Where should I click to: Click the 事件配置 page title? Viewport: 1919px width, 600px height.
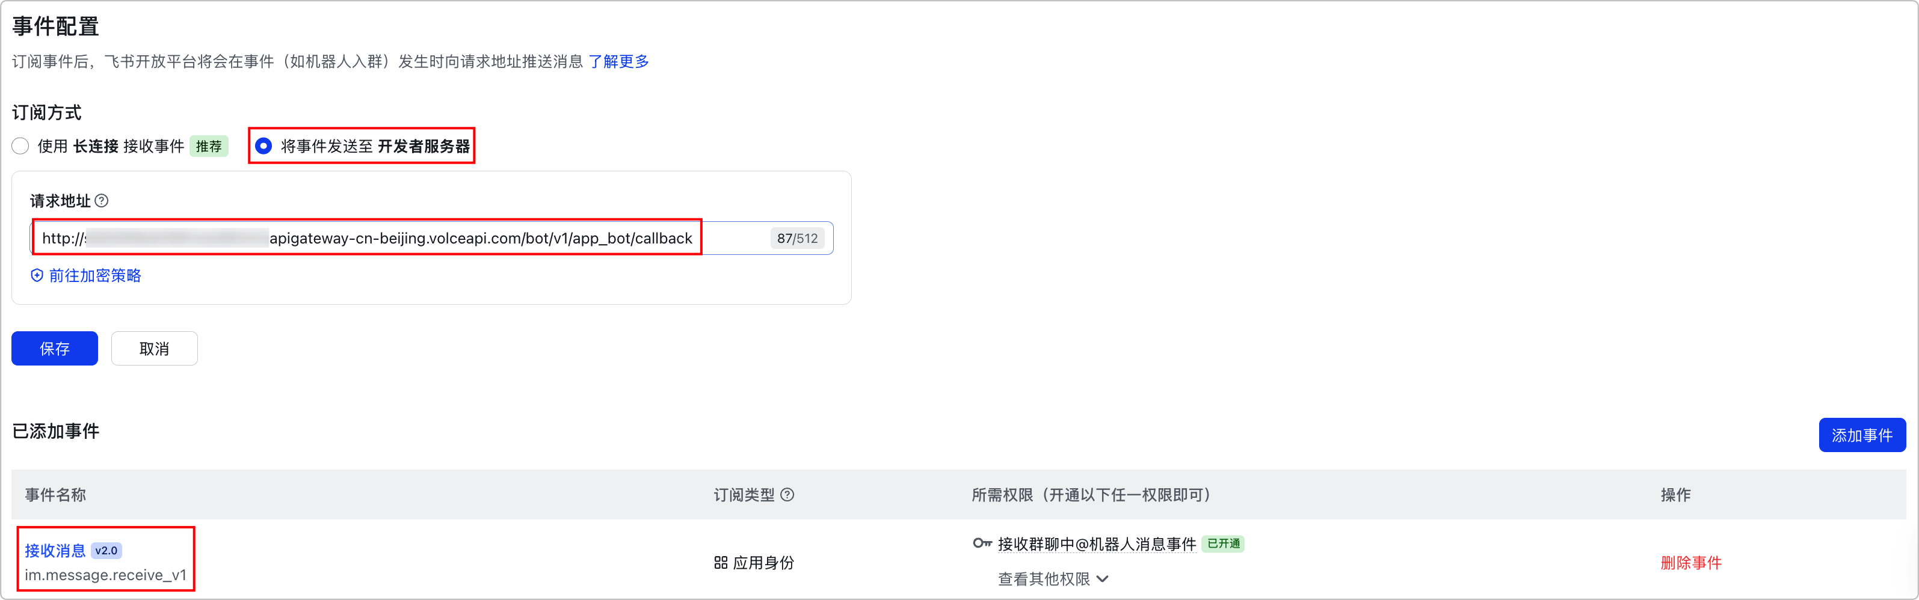point(55,27)
